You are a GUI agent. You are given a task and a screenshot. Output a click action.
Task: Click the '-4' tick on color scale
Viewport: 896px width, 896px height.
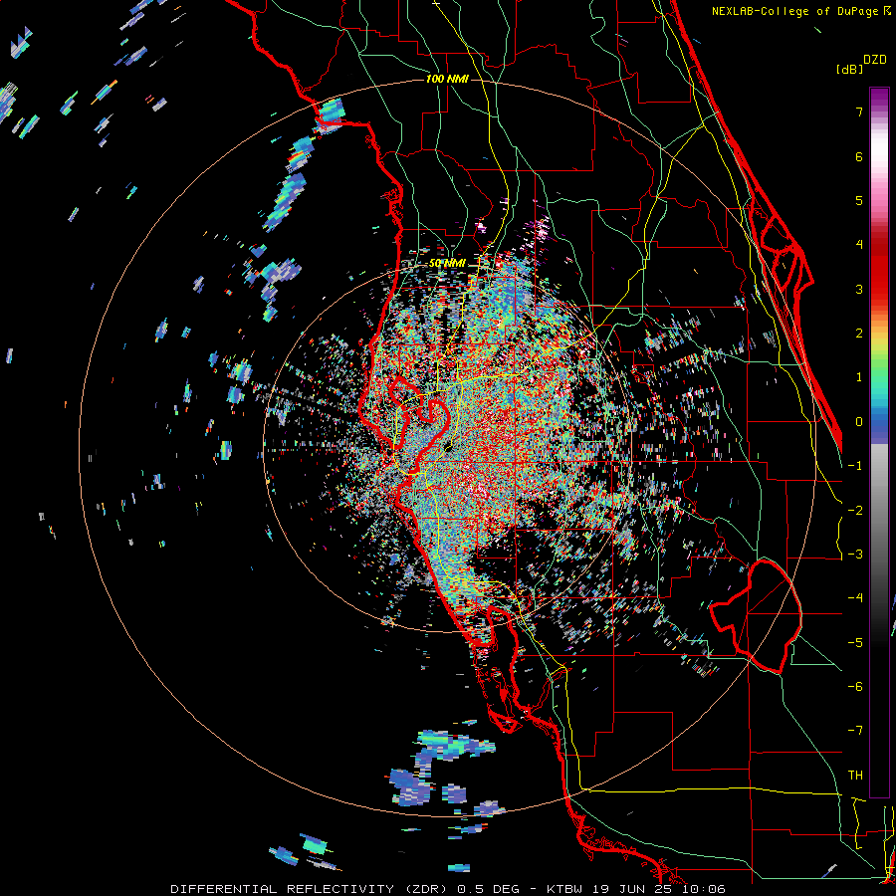click(855, 597)
